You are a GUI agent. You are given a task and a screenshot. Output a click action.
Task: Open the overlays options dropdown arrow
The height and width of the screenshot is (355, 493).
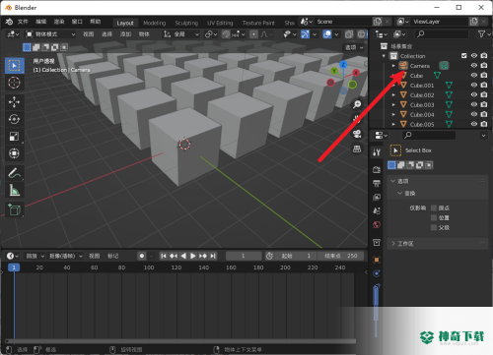coord(336,34)
